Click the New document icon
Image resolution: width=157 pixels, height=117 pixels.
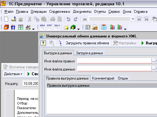(x=6, y=19)
